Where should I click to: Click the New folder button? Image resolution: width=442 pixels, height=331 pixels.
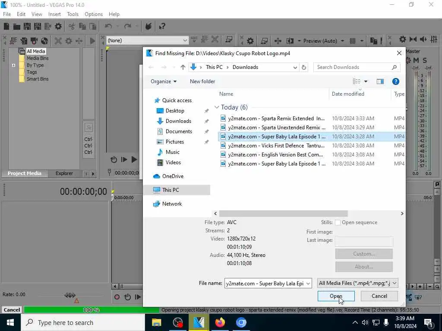(x=202, y=81)
